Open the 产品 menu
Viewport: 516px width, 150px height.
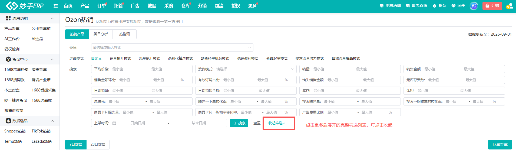85,6
